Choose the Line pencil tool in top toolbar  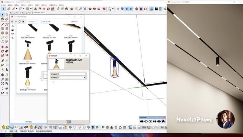coord(14,9)
